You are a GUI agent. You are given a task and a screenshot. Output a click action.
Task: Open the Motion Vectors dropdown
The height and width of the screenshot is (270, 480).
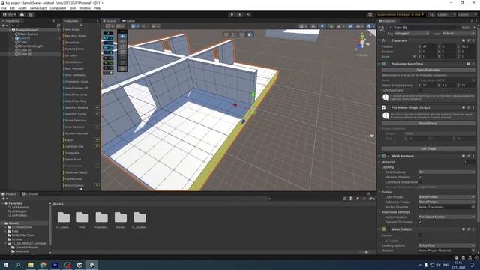(447, 217)
